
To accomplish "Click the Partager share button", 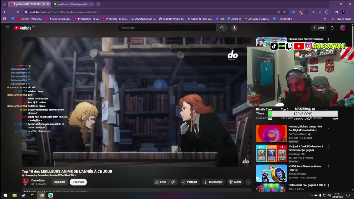I will 189,182.
